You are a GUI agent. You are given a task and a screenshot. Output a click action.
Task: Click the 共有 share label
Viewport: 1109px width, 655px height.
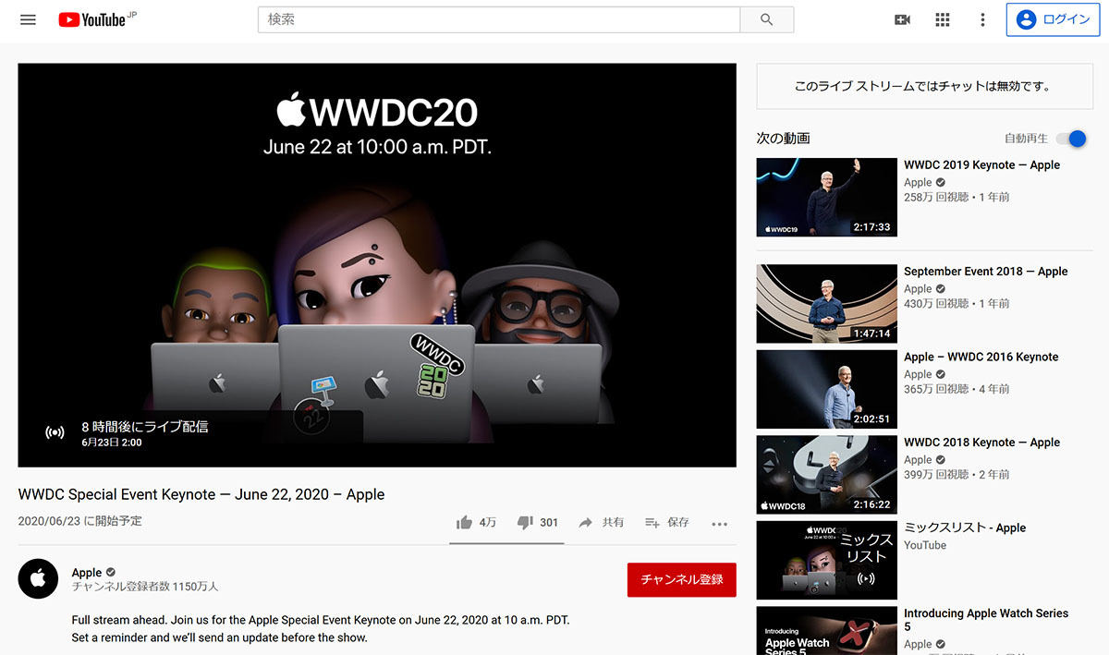(613, 523)
